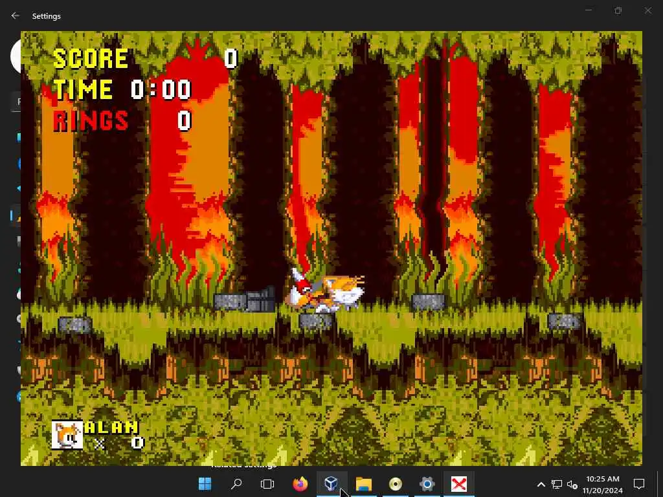Open File Explorer from the taskbar
Screen dimensions: 663x497
coord(363,484)
